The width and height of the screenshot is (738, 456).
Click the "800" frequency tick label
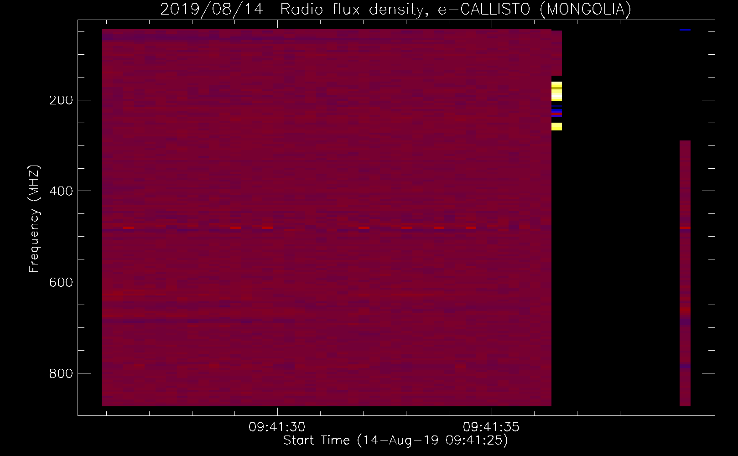(61, 373)
